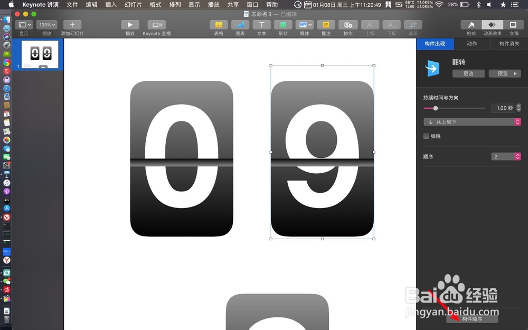This screenshot has height=330, width=528.
Task: Toggle the Animate (动画效果) inspector
Action: click(x=492, y=25)
